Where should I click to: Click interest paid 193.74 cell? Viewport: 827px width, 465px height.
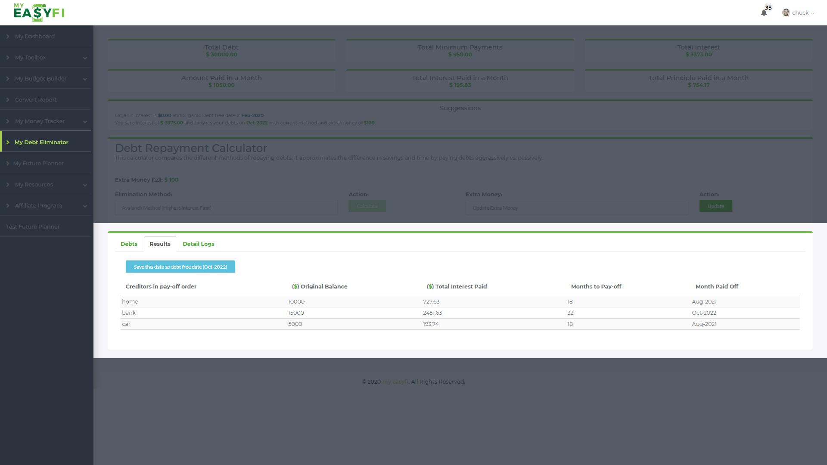click(431, 324)
